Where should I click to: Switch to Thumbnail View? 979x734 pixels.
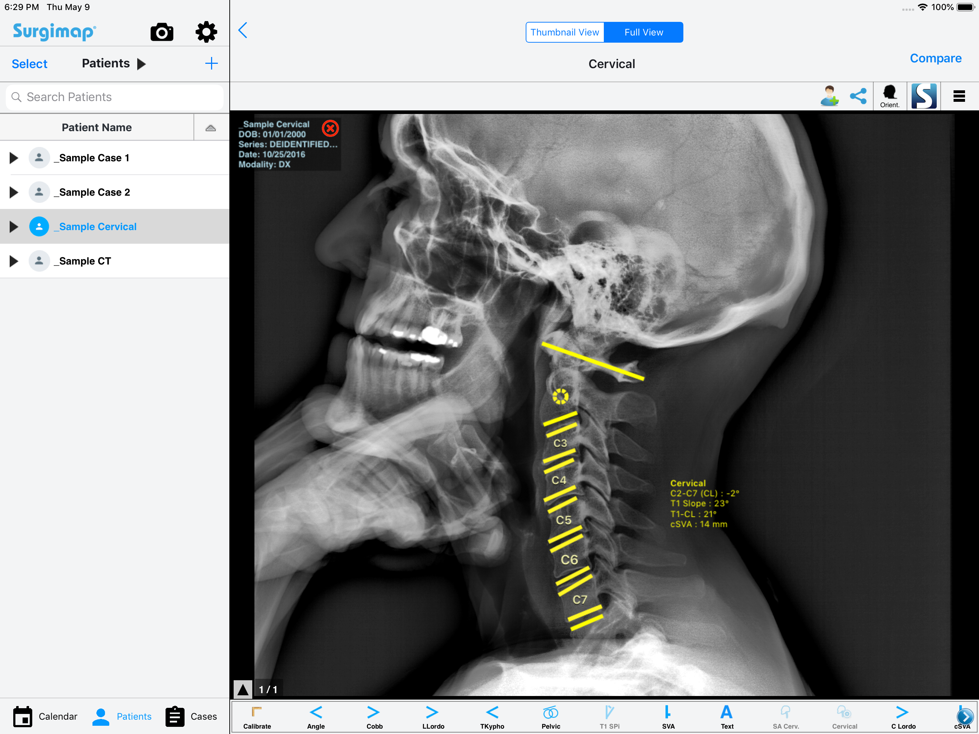[x=565, y=32]
